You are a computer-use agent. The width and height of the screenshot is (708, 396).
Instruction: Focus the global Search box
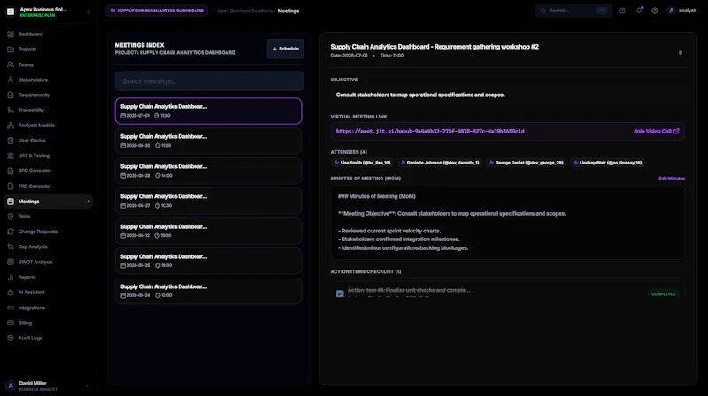coord(573,11)
